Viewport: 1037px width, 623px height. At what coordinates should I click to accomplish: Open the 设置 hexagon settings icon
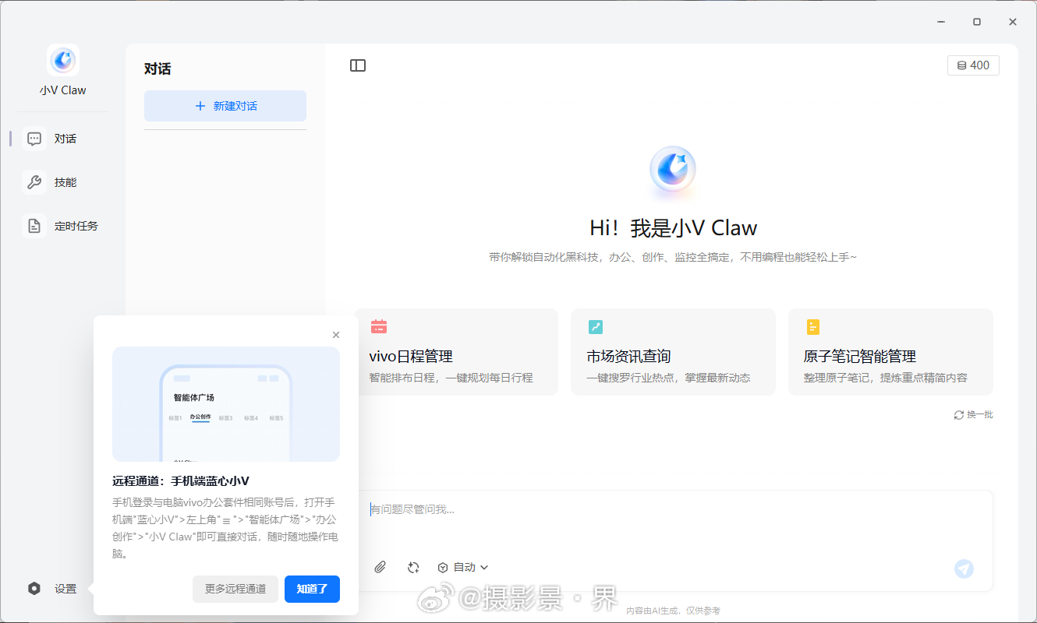pos(34,589)
